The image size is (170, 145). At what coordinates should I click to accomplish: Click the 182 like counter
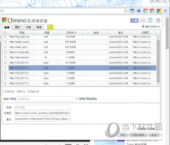point(142,21)
